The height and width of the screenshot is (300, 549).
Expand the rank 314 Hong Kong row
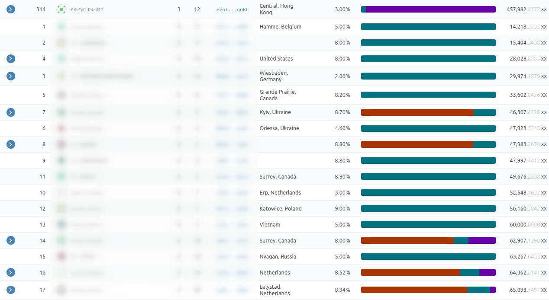coord(11,9)
